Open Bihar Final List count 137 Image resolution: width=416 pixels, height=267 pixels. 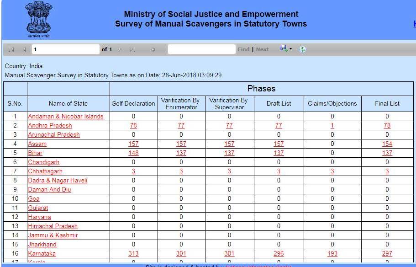pos(387,153)
